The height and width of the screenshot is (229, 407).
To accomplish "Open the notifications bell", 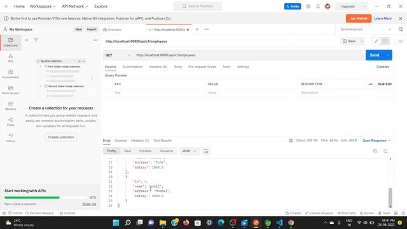I will coord(318,6).
